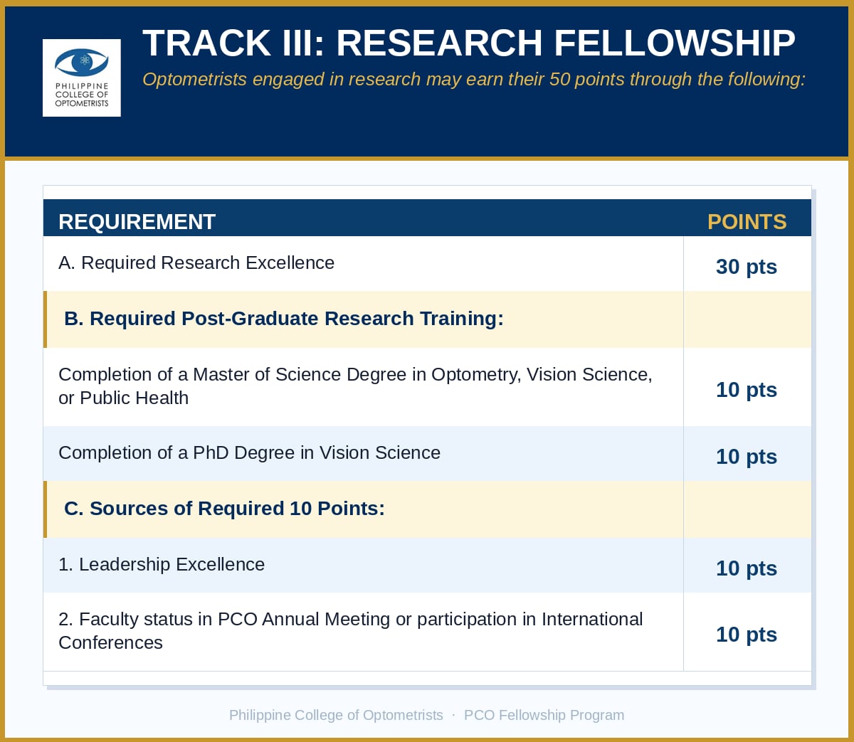854x742 pixels.
Task: Select the TRACK III: RESEARCH FELLOWSHIP title
Action: coord(469,43)
